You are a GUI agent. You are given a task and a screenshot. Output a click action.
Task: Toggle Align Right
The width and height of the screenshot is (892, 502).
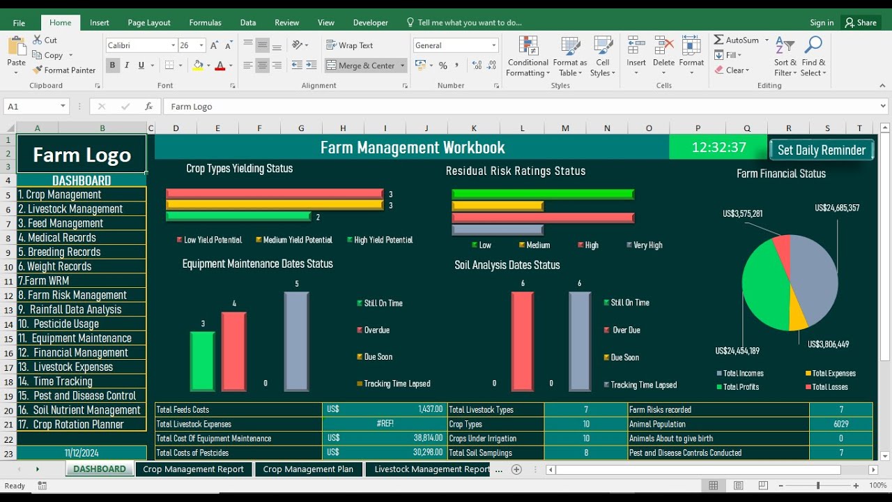tap(277, 66)
